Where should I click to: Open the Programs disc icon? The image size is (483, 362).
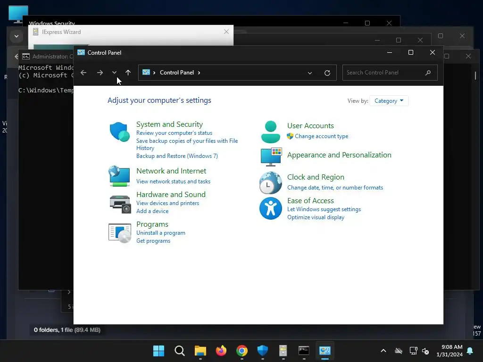tap(120, 233)
